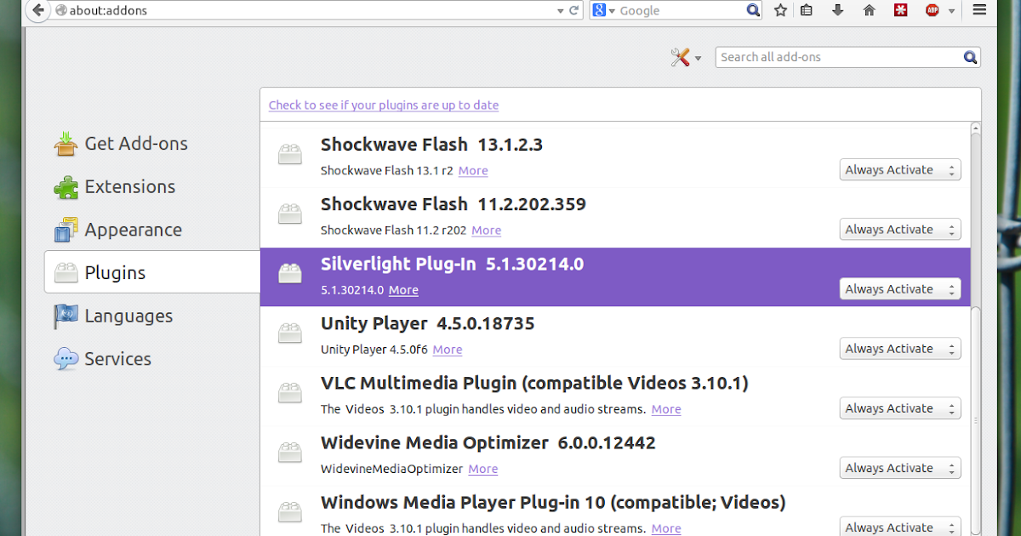Open the Services cloud icon

coord(64,358)
